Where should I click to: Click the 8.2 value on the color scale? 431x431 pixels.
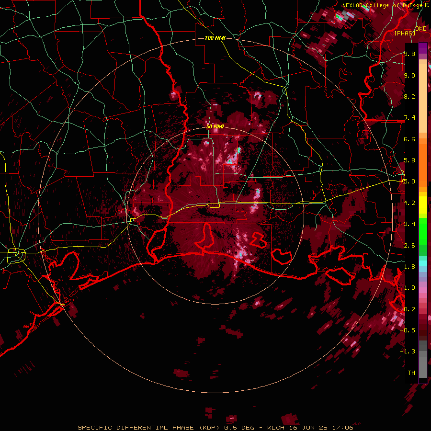click(x=409, y=96)
